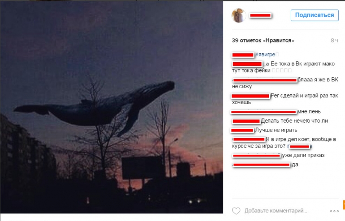Image resolution: width=345 pixels, height=221 pixels.
Task: Open profile of the 'Рег сделай и играй' commenter
Action: (250, 96)
